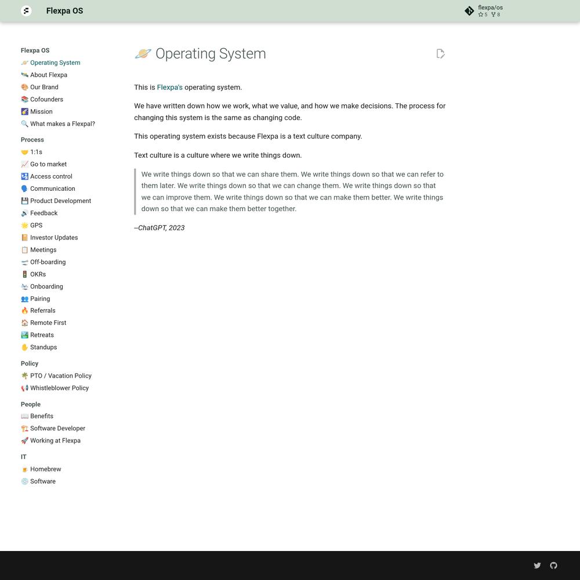Open Software Developer page
Viewport: 580px width, 580px height.
tap(53, 428)
